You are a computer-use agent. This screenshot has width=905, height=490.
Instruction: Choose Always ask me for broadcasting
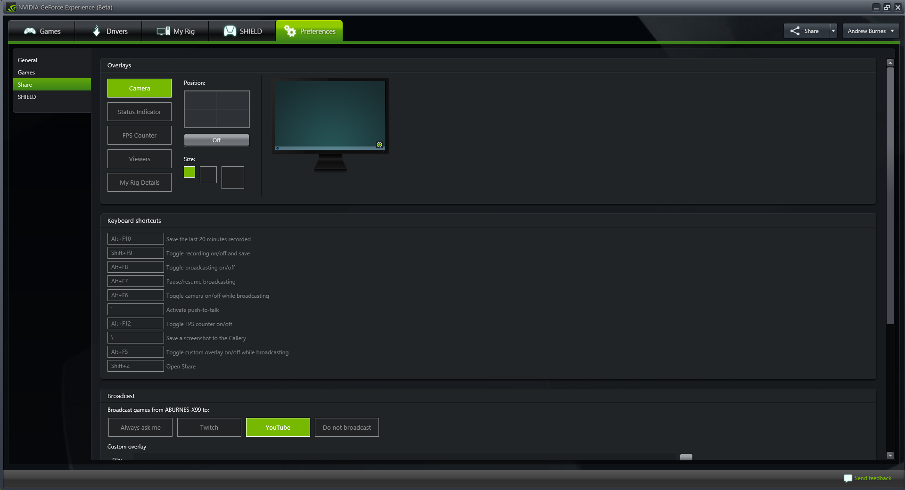[x=140, y=427]
